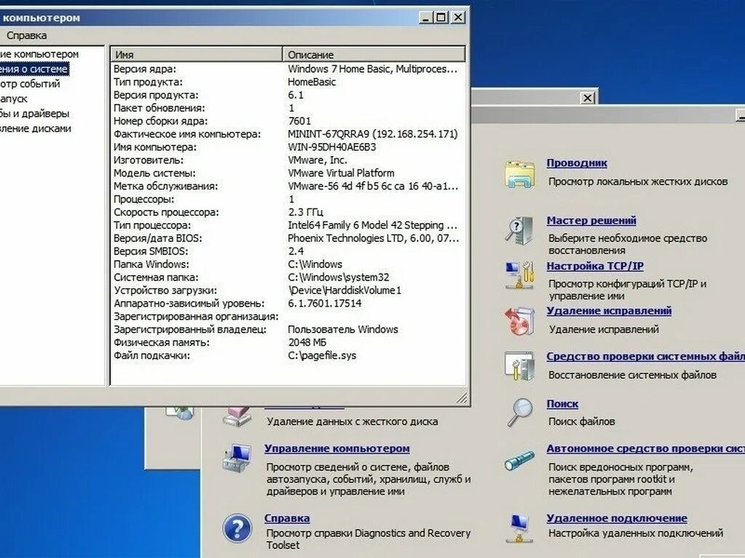Open the Мастер решений link
This screenshot has height=558, width=745.
coord(591,221)
